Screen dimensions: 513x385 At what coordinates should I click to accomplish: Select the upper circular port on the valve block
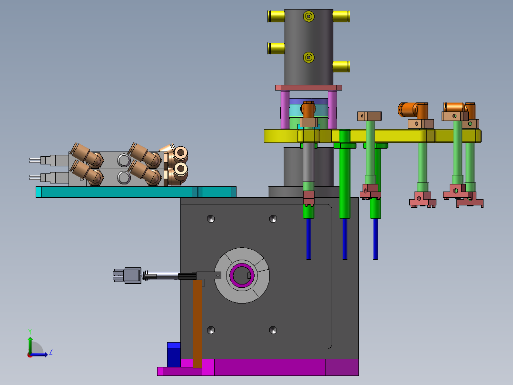tap(124, 161)
